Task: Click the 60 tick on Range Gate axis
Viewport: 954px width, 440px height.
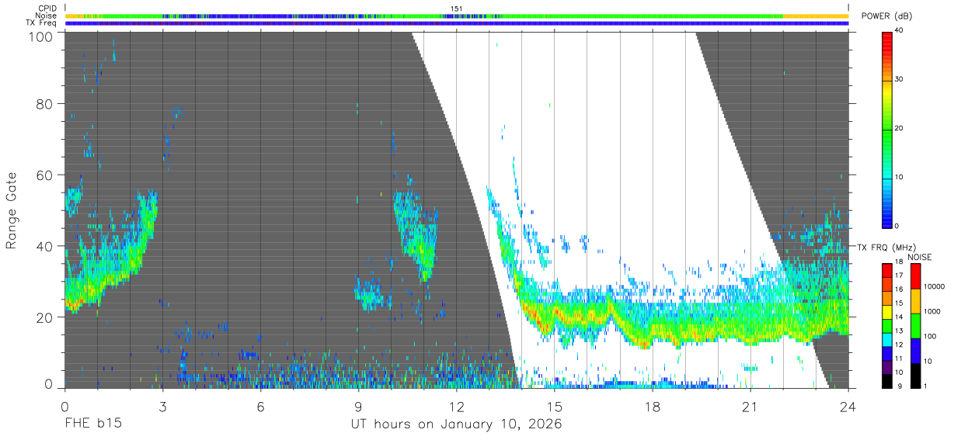Action: click(46, 175)
